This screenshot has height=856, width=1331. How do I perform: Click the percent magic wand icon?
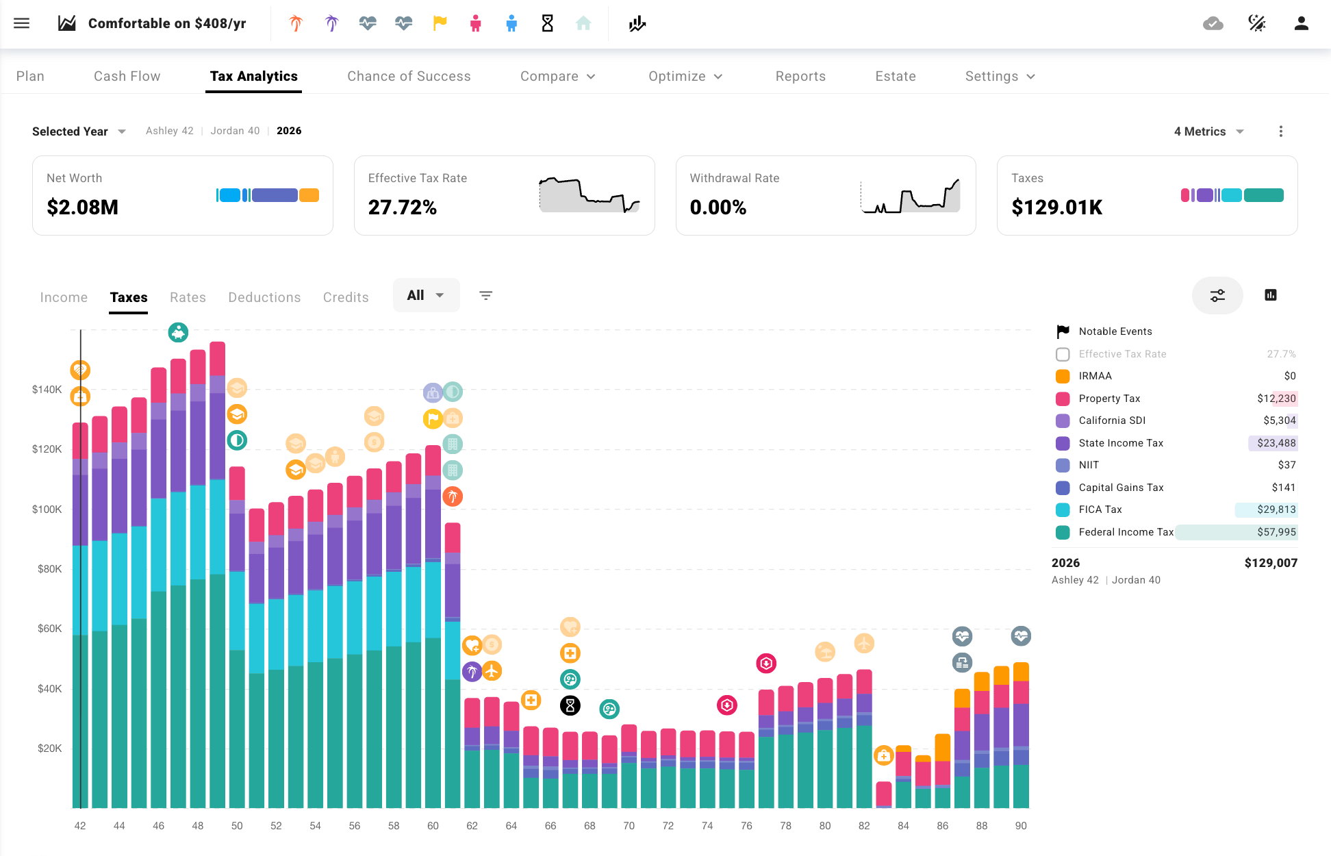1257,23
